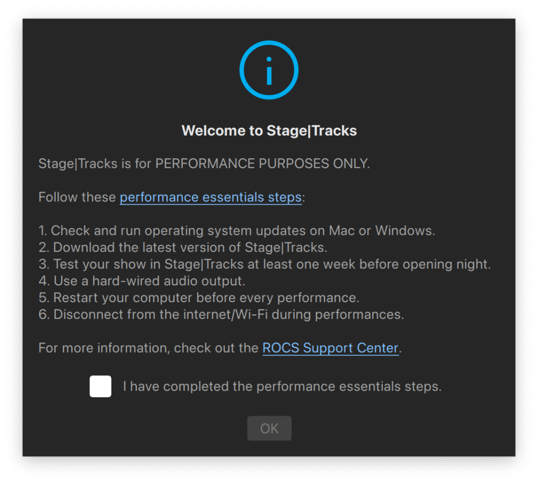
Task: Click the "I have completed" checkbox label
Action: [282, 386]
